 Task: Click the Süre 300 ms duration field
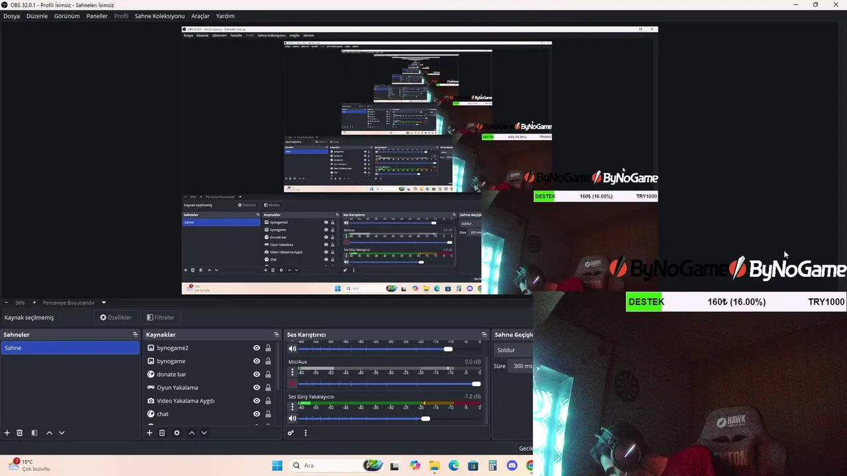pyautogui.click(x=521, y=366)
